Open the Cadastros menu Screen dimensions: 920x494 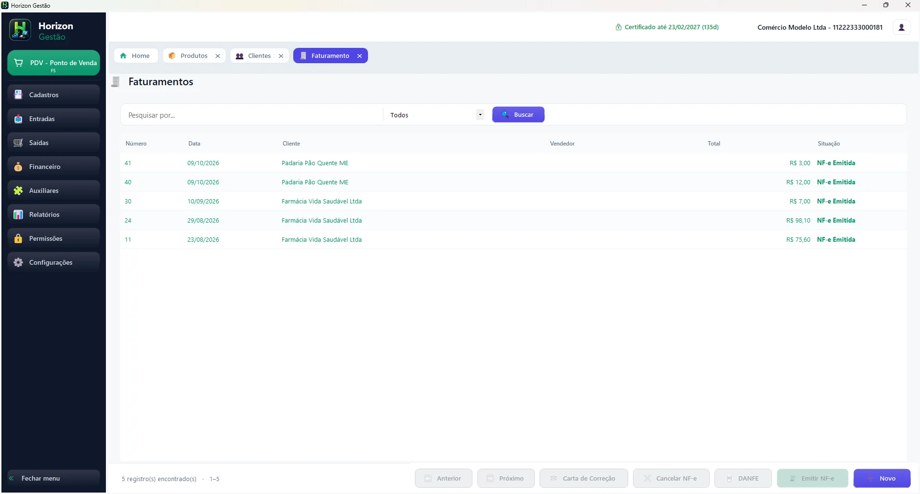[x=54, y=95]
